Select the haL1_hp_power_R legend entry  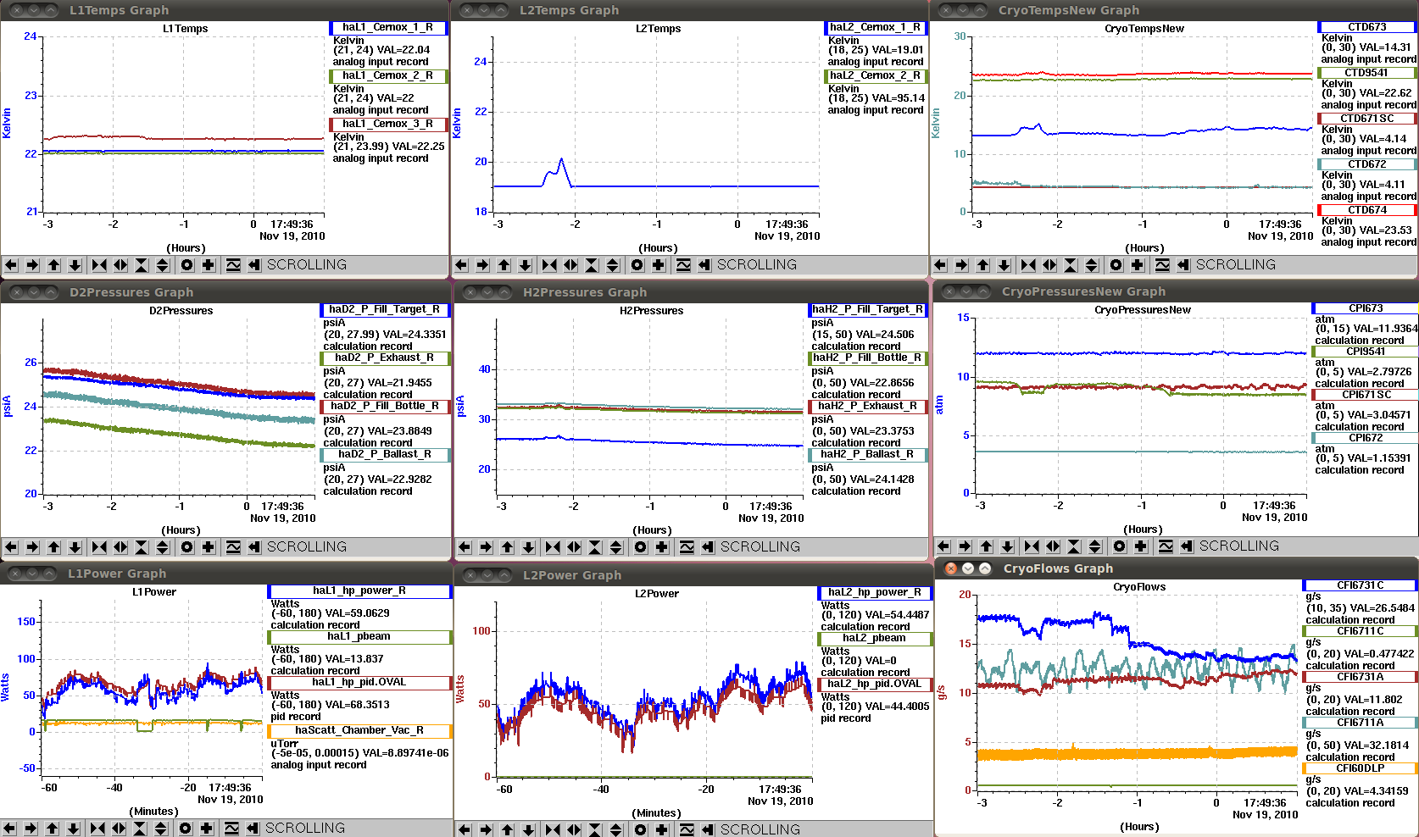(x=359, y=591)
